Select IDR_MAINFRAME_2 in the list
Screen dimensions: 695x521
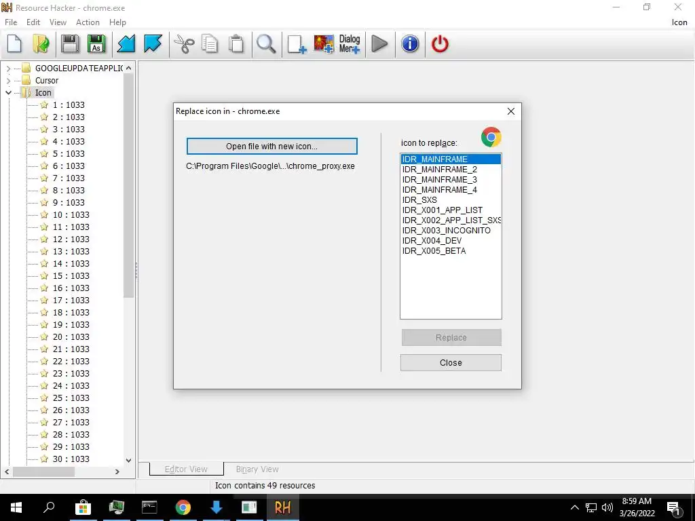pyautogui.click(x=451, y=169)
